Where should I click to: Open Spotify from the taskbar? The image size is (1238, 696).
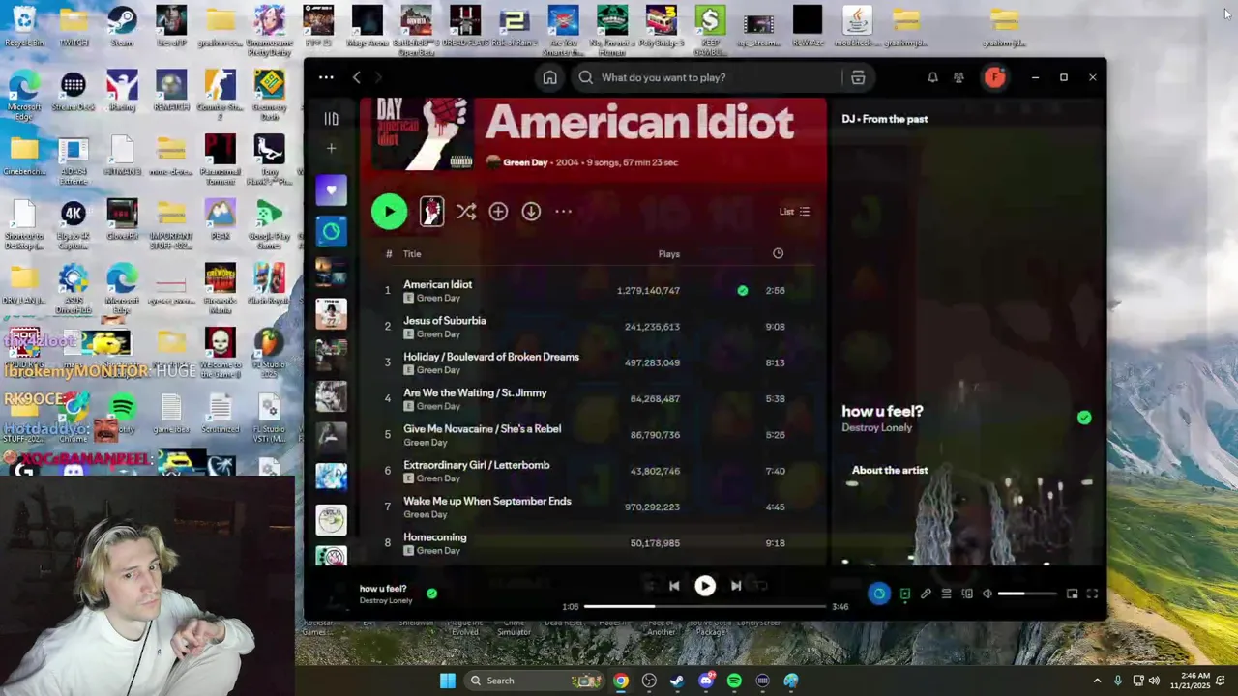point(734,681)
